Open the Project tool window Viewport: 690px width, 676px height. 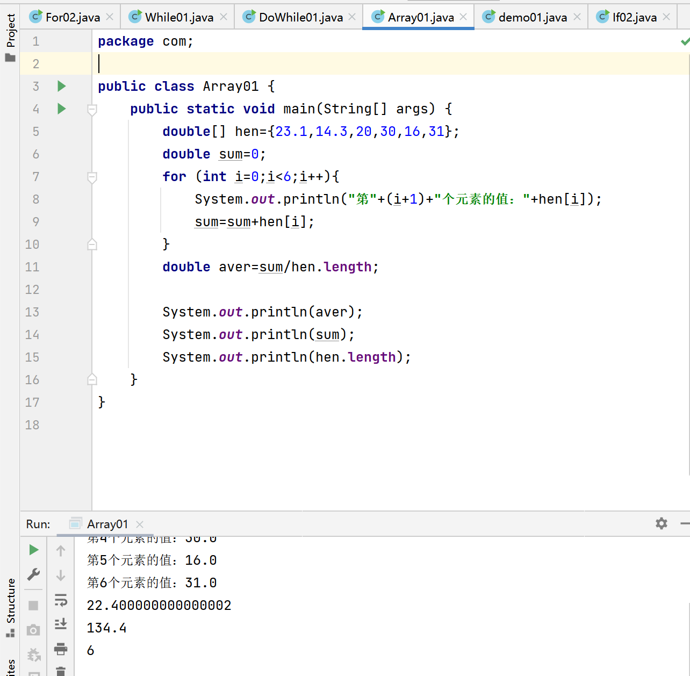(x=10, y=38)
